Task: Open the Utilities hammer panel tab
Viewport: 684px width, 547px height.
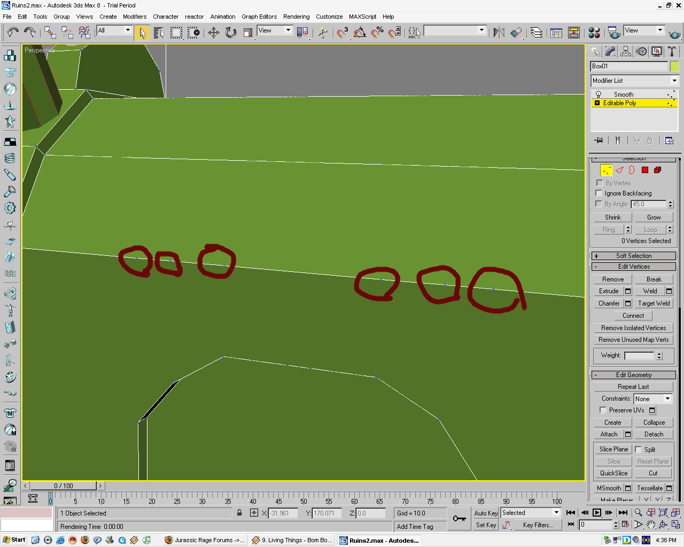Action: [x=672, y=51]
